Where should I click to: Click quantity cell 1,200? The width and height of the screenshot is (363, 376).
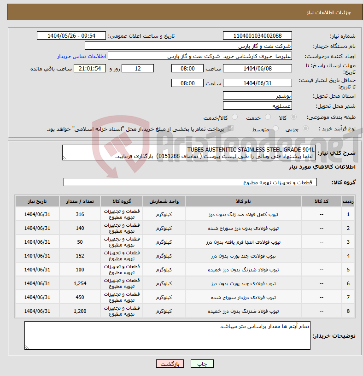click(x=80, y=311)
